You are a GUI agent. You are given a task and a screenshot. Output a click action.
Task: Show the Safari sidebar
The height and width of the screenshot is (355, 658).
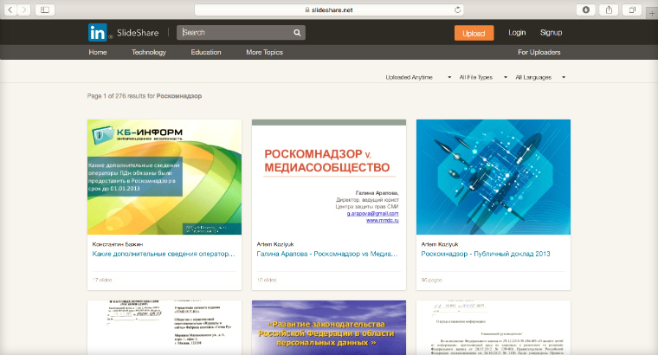click(44, 9)
